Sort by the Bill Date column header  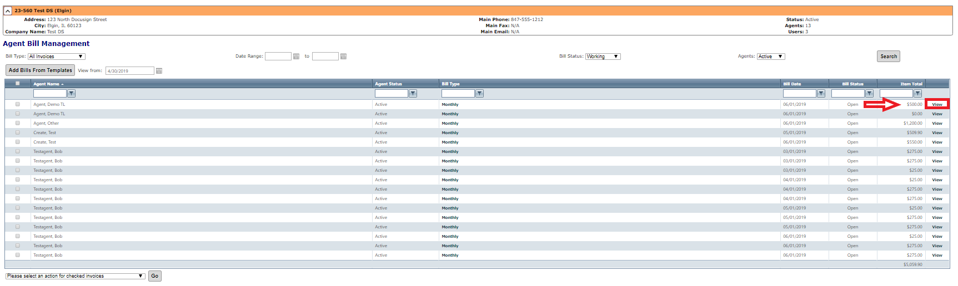coord(792,84)
